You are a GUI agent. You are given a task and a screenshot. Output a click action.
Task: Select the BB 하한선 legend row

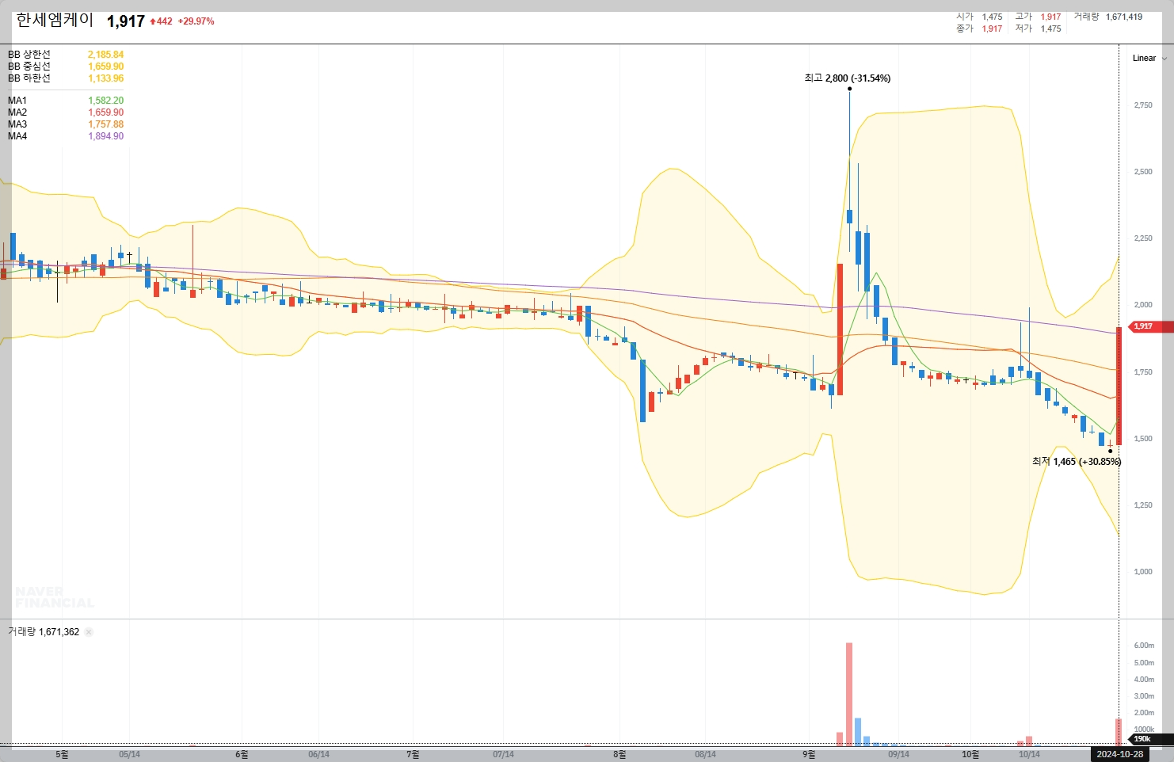(x=66, y=78)
